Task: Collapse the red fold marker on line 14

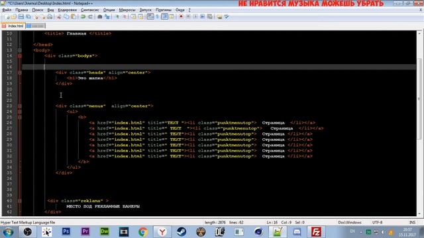Action: point(20,56)
